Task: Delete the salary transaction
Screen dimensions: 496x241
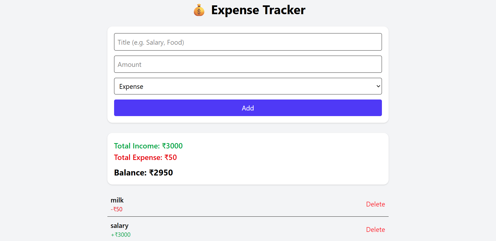Action: pos(375,229)
